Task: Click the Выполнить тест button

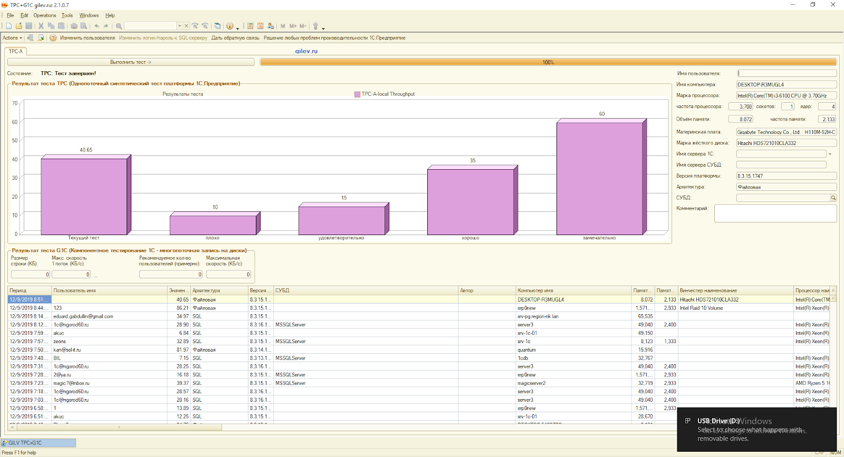Action: tap(131, 62)
